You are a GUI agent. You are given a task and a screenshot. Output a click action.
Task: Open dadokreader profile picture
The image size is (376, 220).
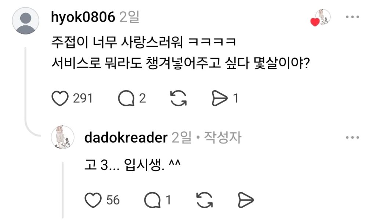(62, 137)
